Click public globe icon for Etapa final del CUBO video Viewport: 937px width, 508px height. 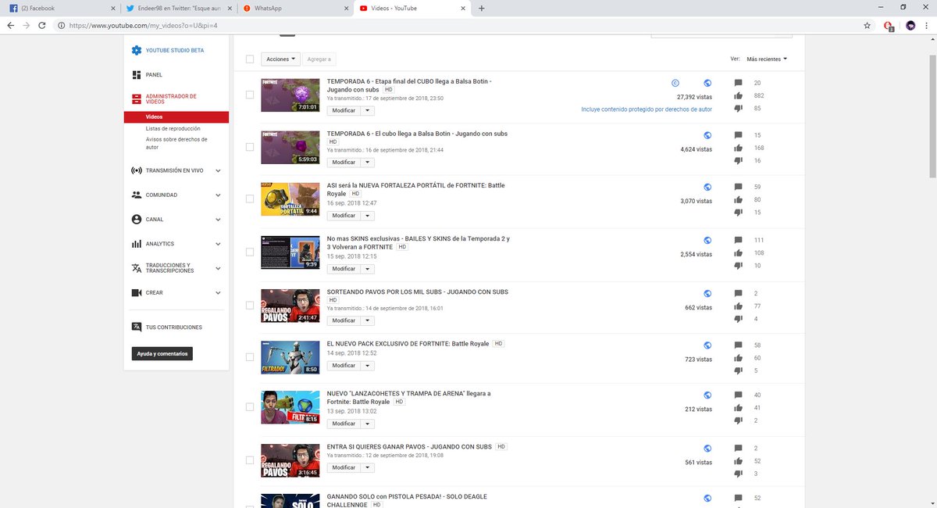coord(707,83)
